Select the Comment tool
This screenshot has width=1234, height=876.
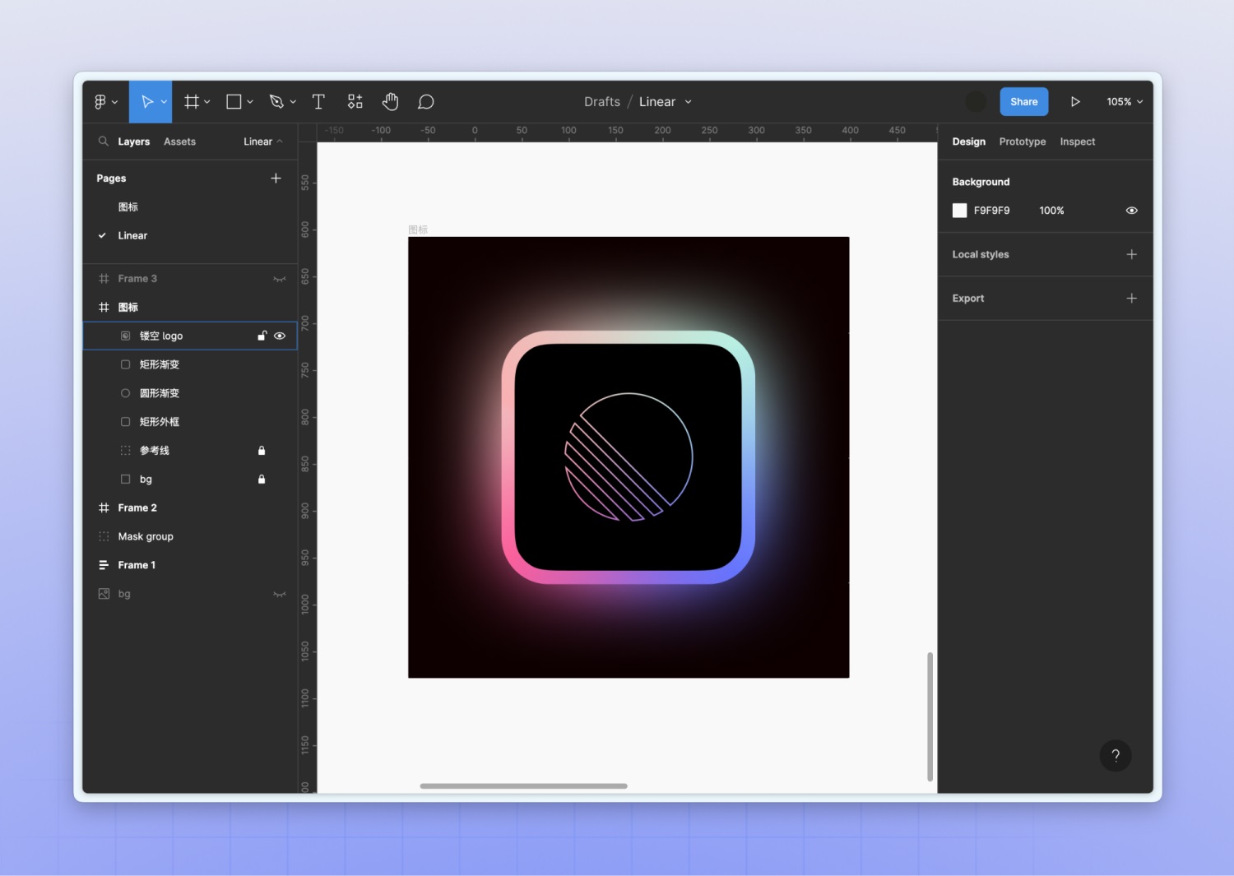425,102
